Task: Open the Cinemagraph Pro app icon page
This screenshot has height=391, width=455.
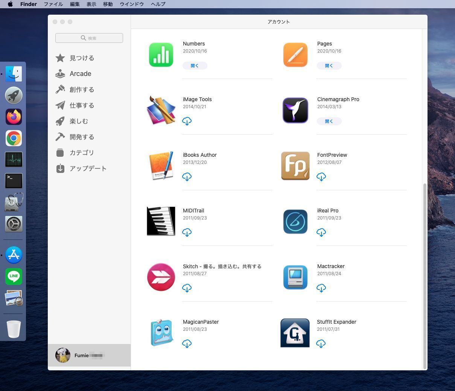Action: pyautogui.click(x=295, y=111)
